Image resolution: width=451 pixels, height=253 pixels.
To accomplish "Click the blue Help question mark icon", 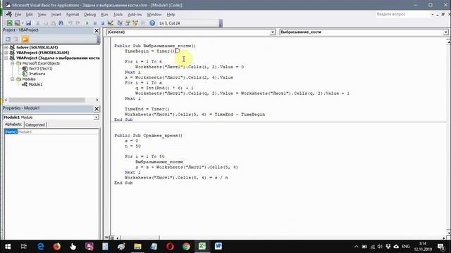I will (x=152, y=23).
